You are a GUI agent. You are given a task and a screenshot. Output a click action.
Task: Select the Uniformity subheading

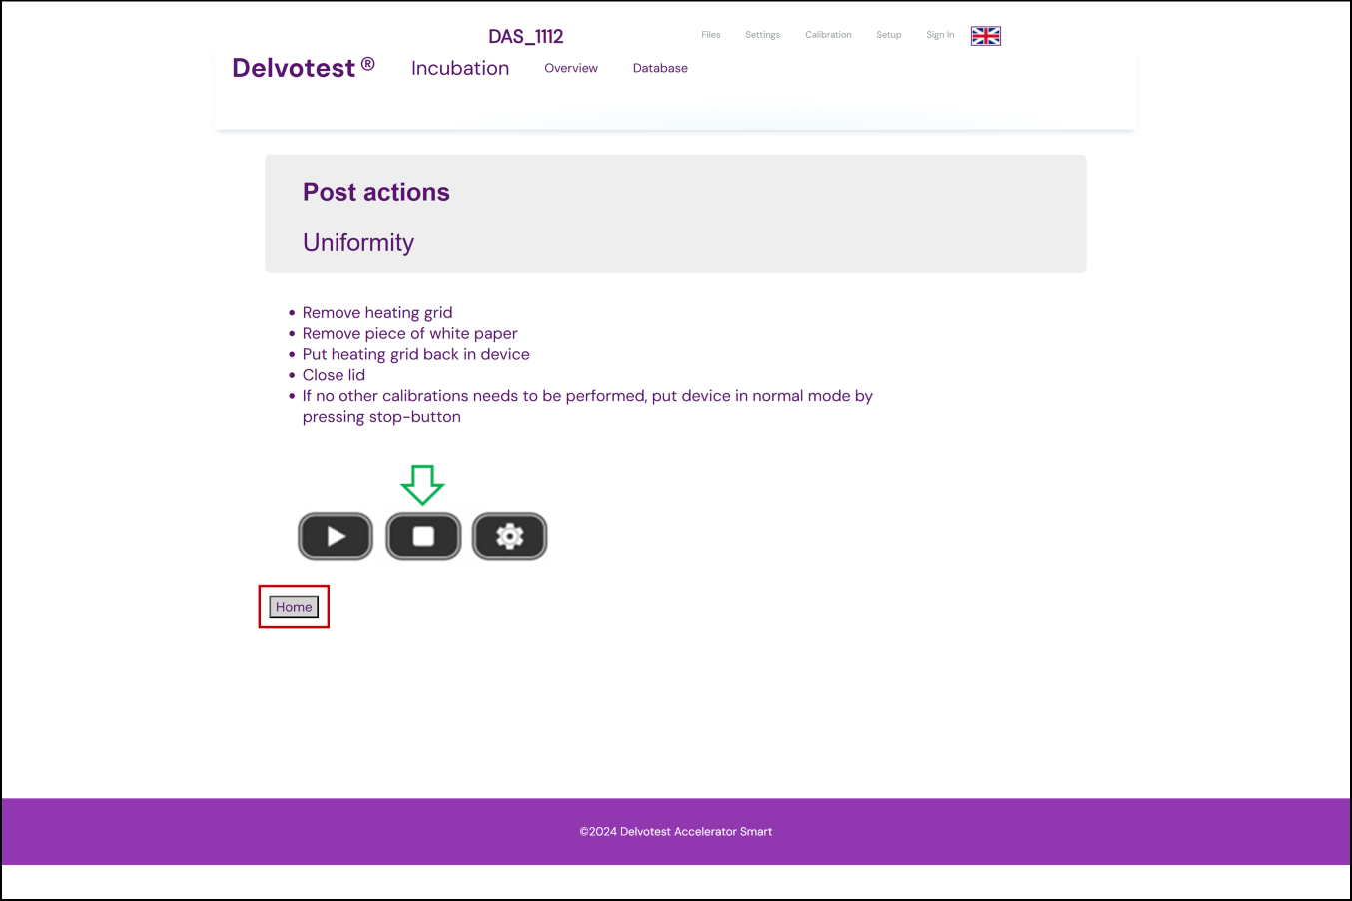[x=358, y=243]
